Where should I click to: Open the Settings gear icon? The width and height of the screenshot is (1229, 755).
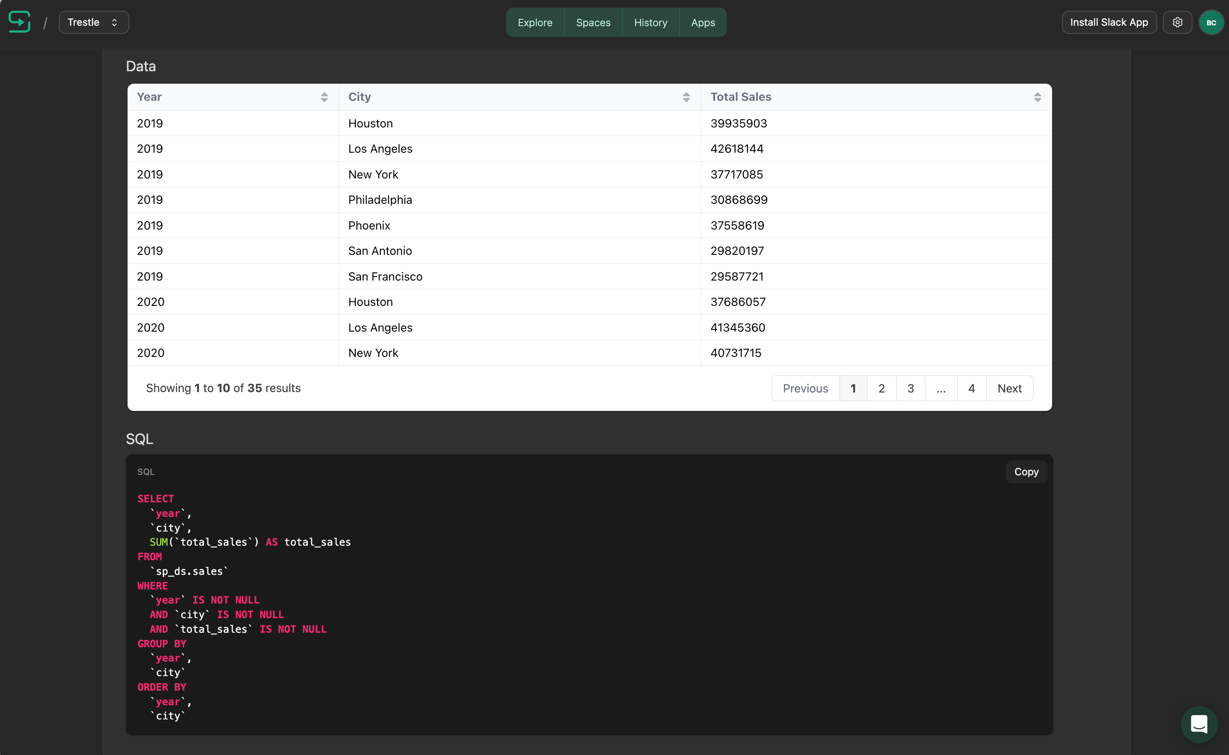[x=1178, y=22]
